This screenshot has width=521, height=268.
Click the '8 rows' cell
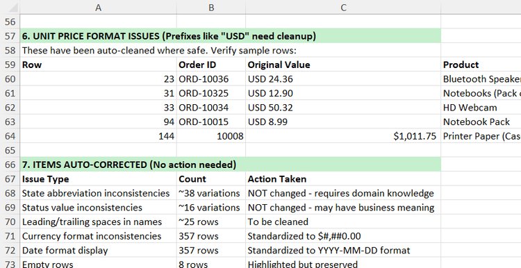click(x=211, y=263)
